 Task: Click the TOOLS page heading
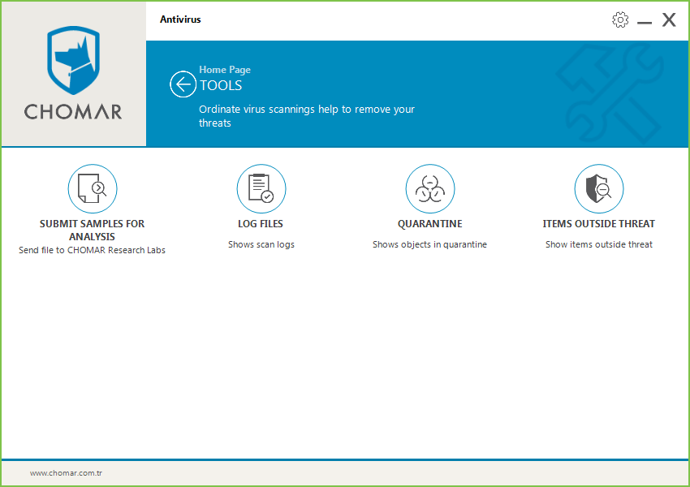tap(221, 85)
